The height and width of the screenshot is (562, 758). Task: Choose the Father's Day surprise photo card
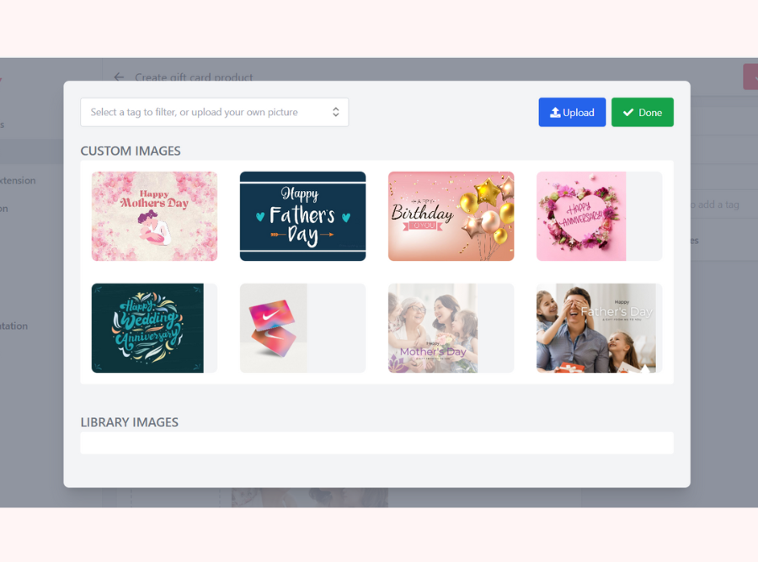596,328
